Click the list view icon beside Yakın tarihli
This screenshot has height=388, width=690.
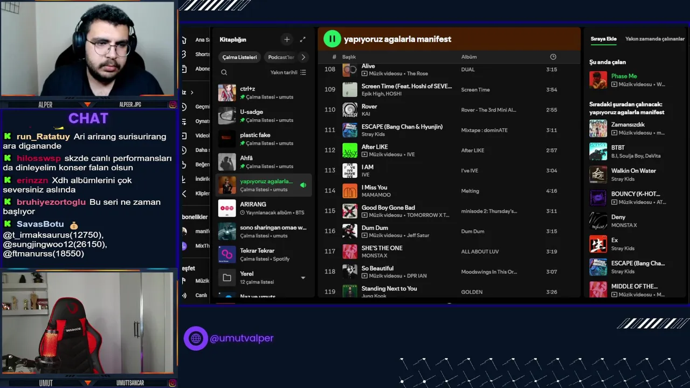coord(303,72)
